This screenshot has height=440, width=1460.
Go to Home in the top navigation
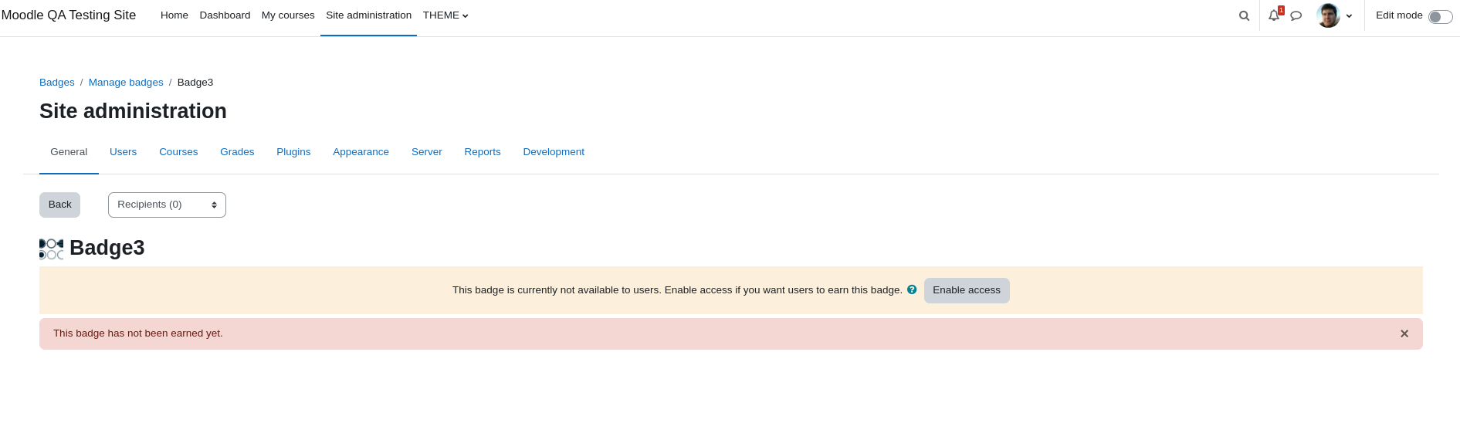(x=174, y=15)
